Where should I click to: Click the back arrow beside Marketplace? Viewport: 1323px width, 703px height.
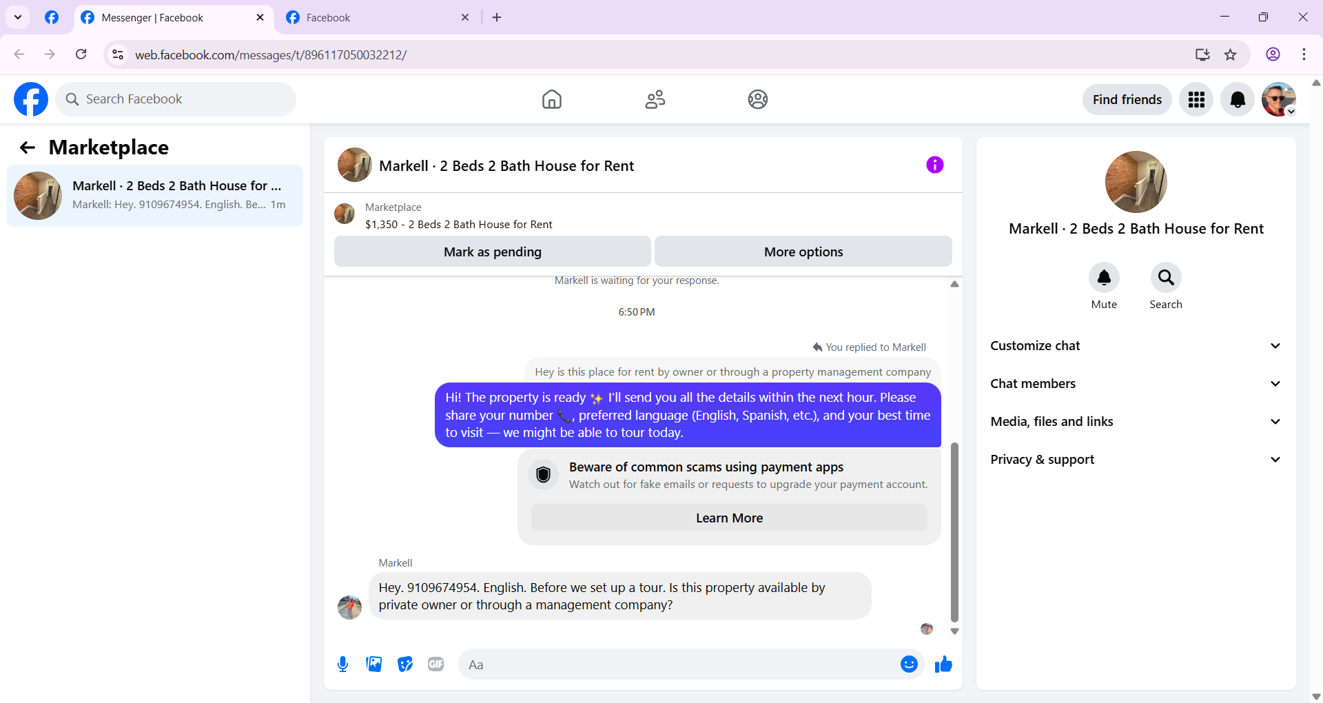click(x=27, y=147)
